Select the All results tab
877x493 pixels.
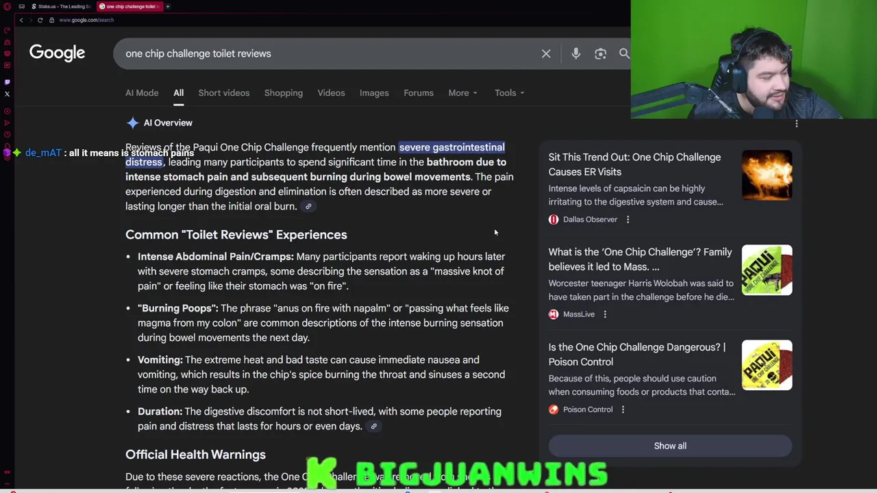tap(178, 93)
